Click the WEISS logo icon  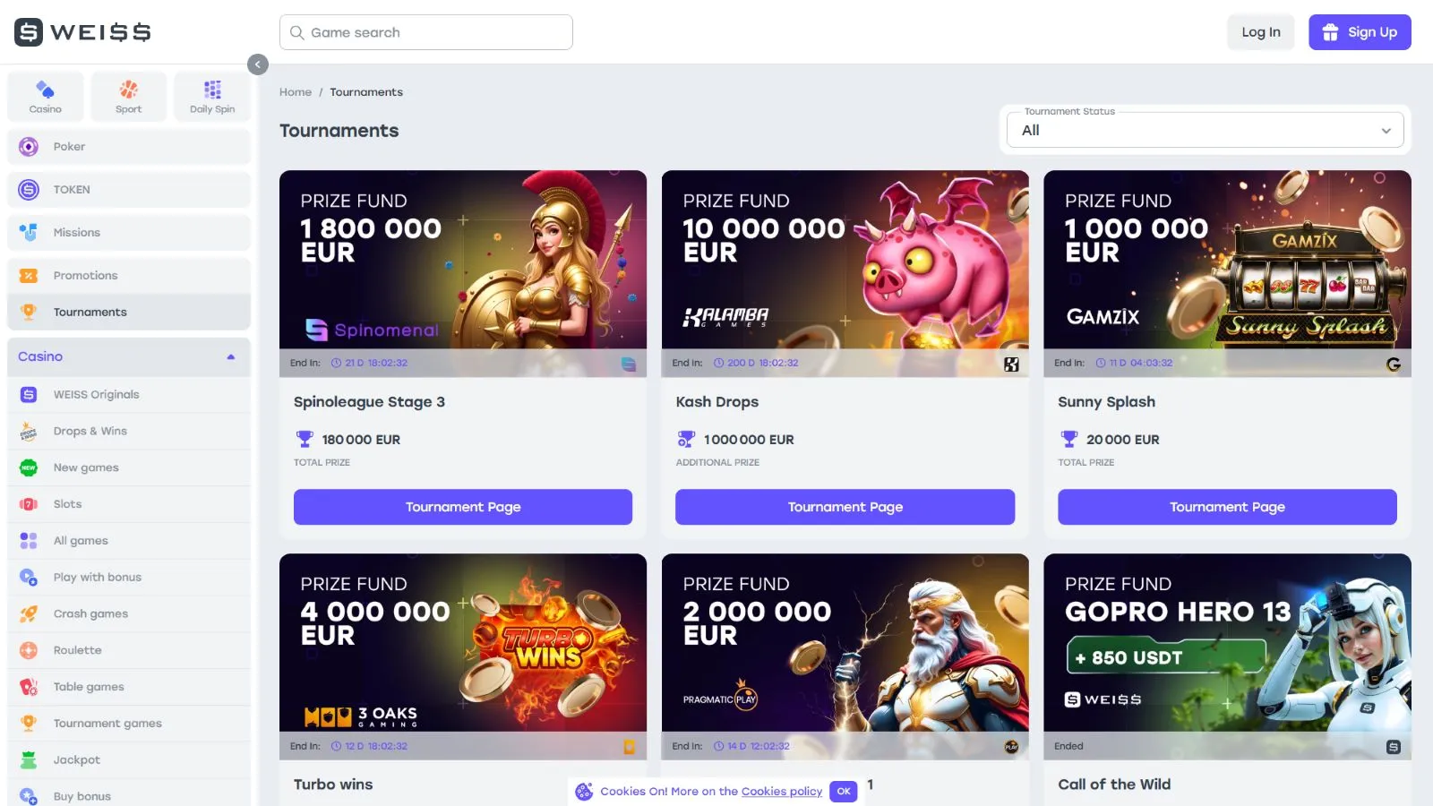click(29, 32)
